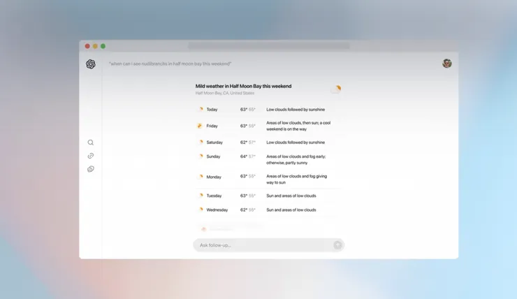Select the Today day label
Viewport: 517px width, 299px height.
coord(212,110)
